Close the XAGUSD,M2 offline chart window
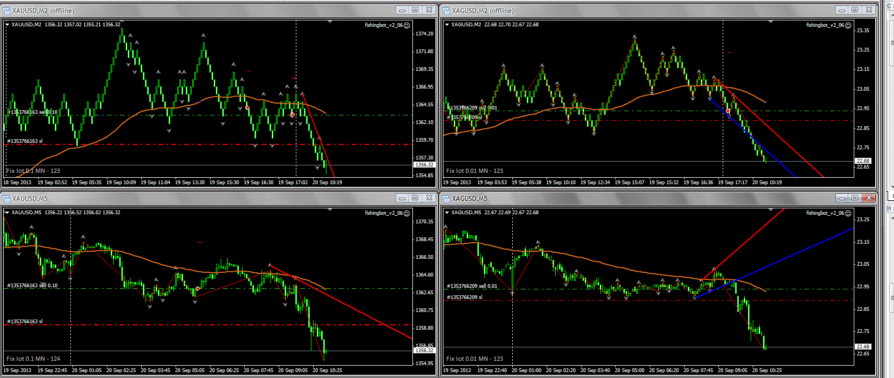The width and height of the screenshot is (894, 378). point(869,10)
